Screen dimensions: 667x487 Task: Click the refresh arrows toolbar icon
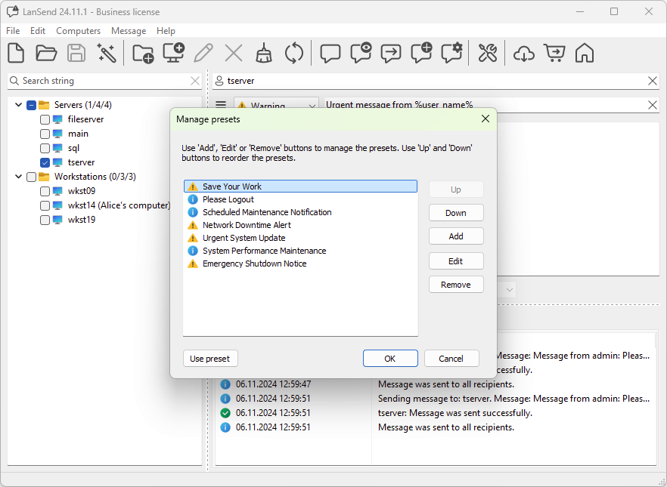tap(293, 53)
